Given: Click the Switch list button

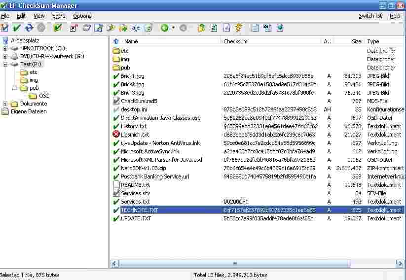Looking at the screenshot, I should [x=370, y=16].
